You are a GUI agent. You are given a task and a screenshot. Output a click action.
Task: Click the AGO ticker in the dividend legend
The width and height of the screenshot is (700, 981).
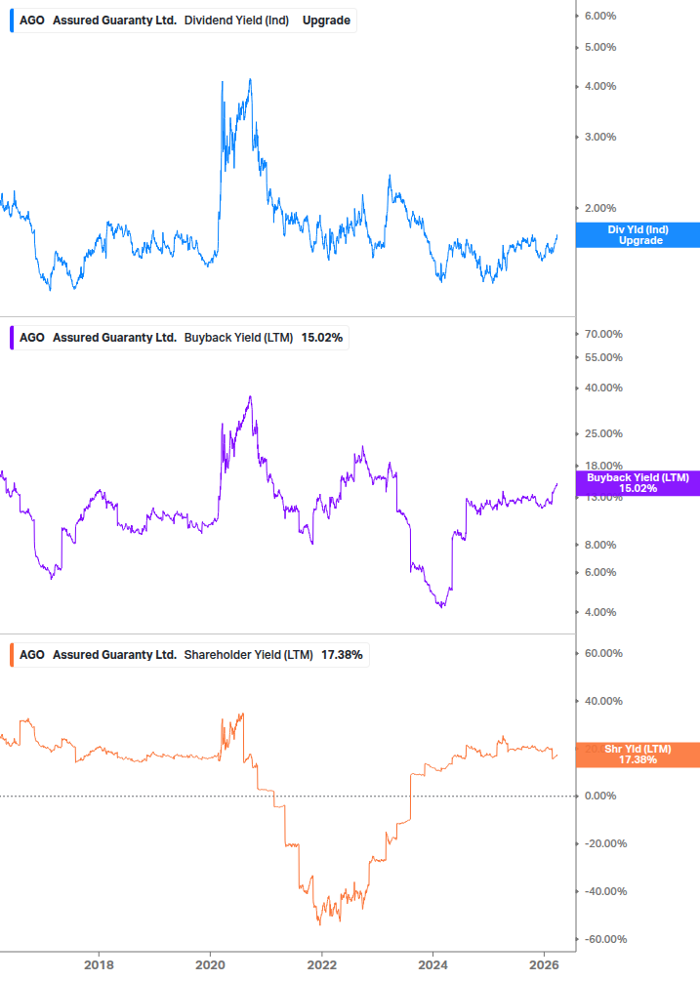tap(32, 20)
